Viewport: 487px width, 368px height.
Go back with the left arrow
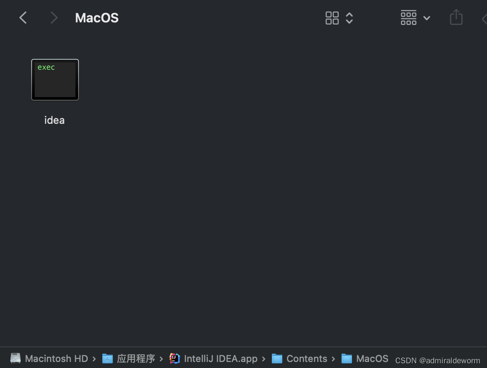[x=23, y=18]
